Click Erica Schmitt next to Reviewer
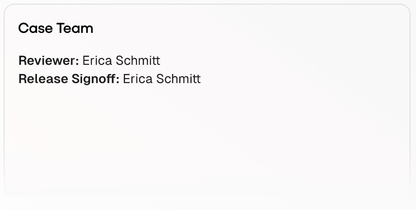 tap(121, 61)
